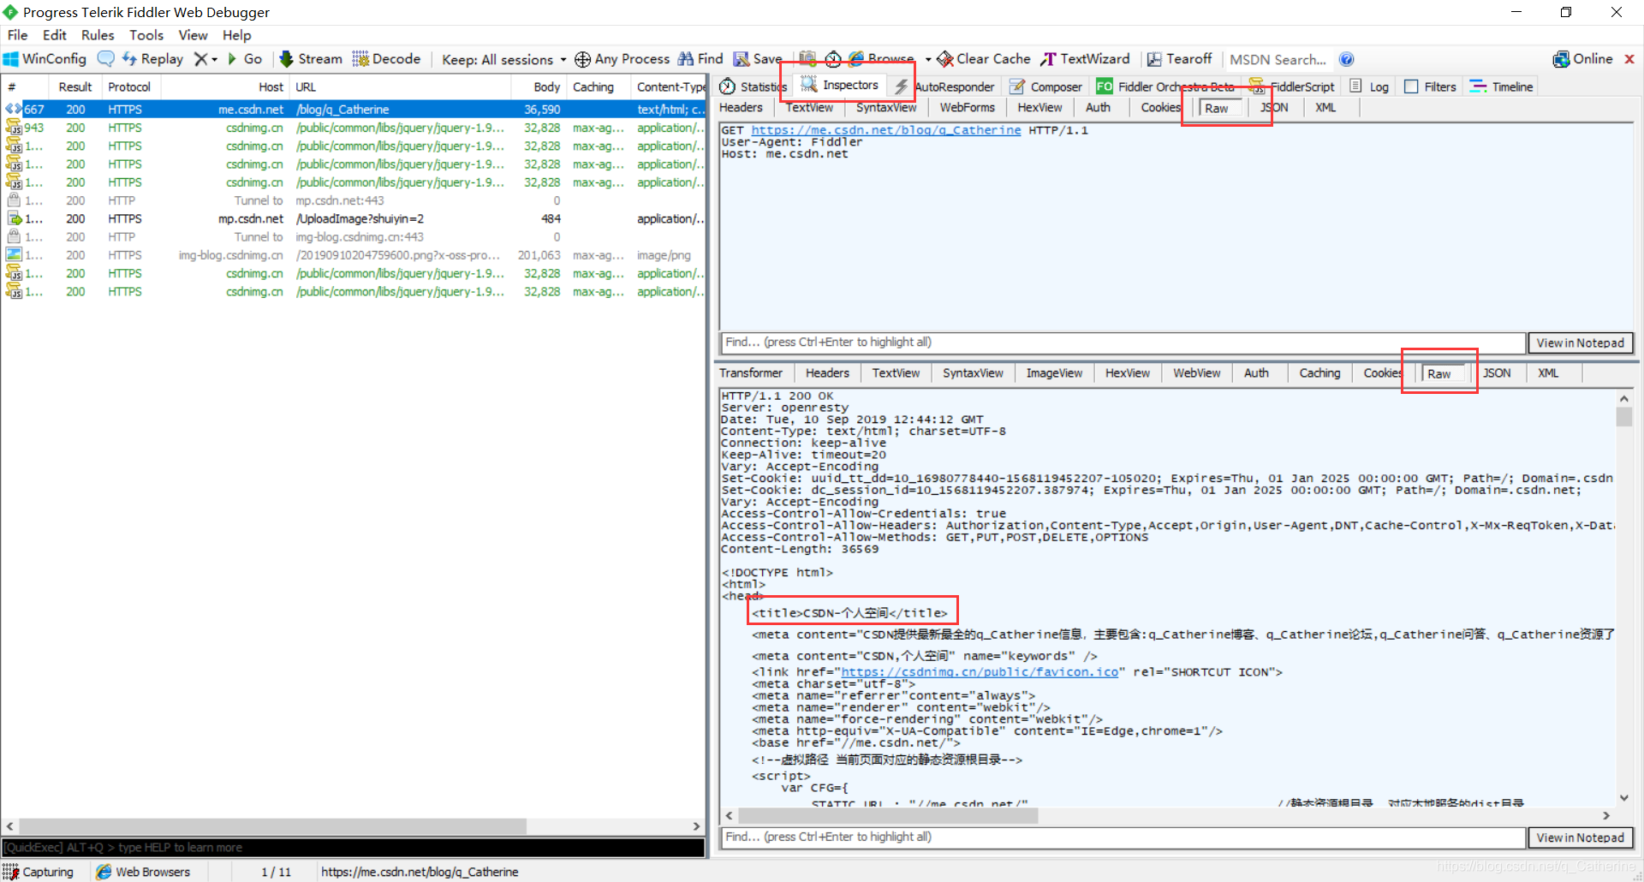Click View in Notepad for request
The image size is (1644, 882).
[1580, 343]
